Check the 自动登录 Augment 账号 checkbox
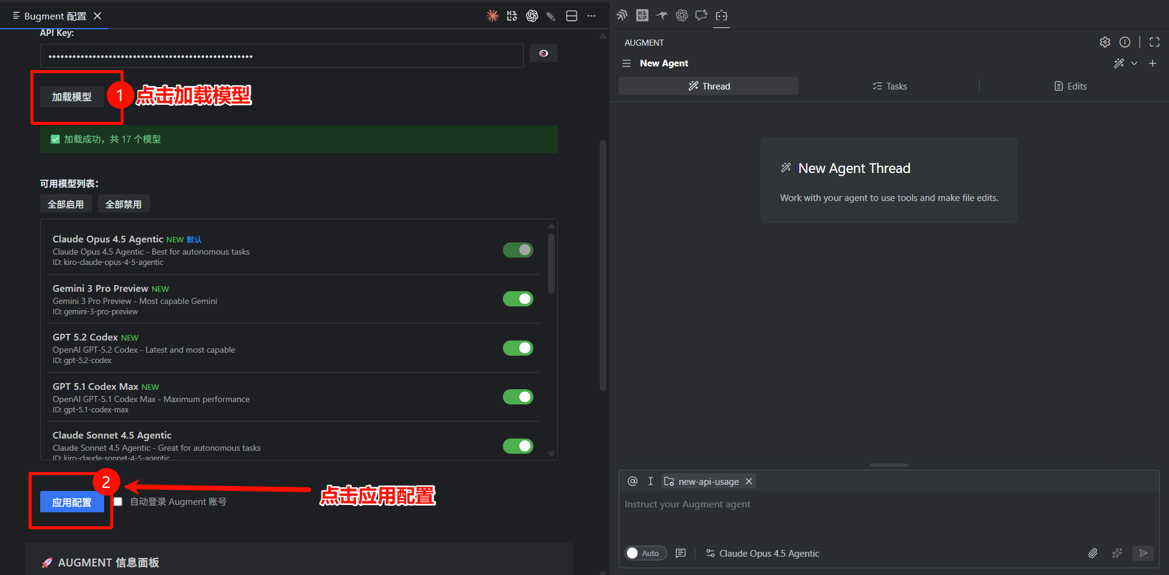The height and width of the screenshot is (575, 1169). [x=118, y=502]
